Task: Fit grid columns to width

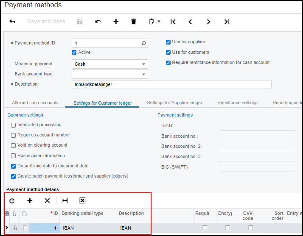Action: 65,200
